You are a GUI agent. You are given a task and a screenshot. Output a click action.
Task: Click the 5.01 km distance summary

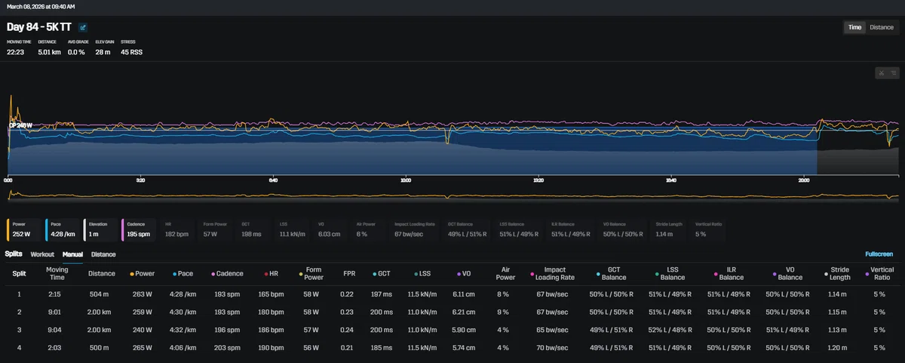(49, 52)
